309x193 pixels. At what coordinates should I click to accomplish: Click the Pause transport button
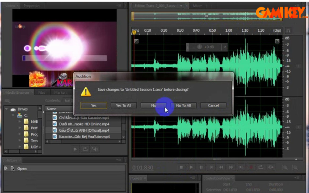pyautogui.click(x=201, y=167)
